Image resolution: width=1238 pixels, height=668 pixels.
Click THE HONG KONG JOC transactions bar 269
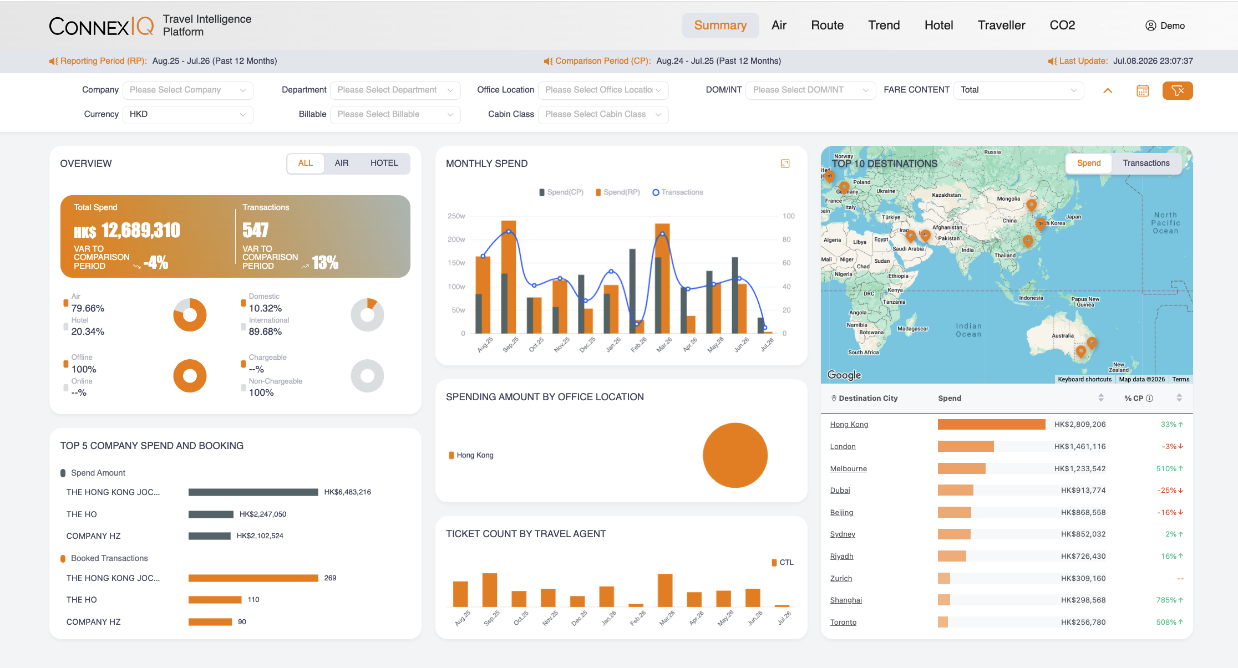pos(253,578)
